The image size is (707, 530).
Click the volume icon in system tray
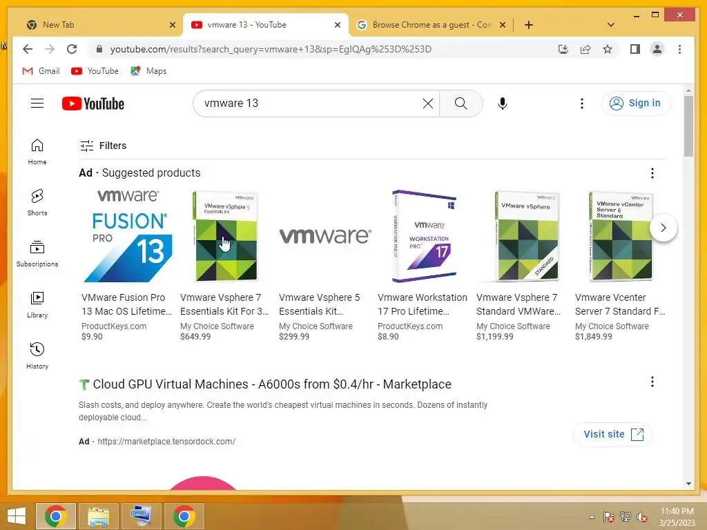tap(641, 516)
